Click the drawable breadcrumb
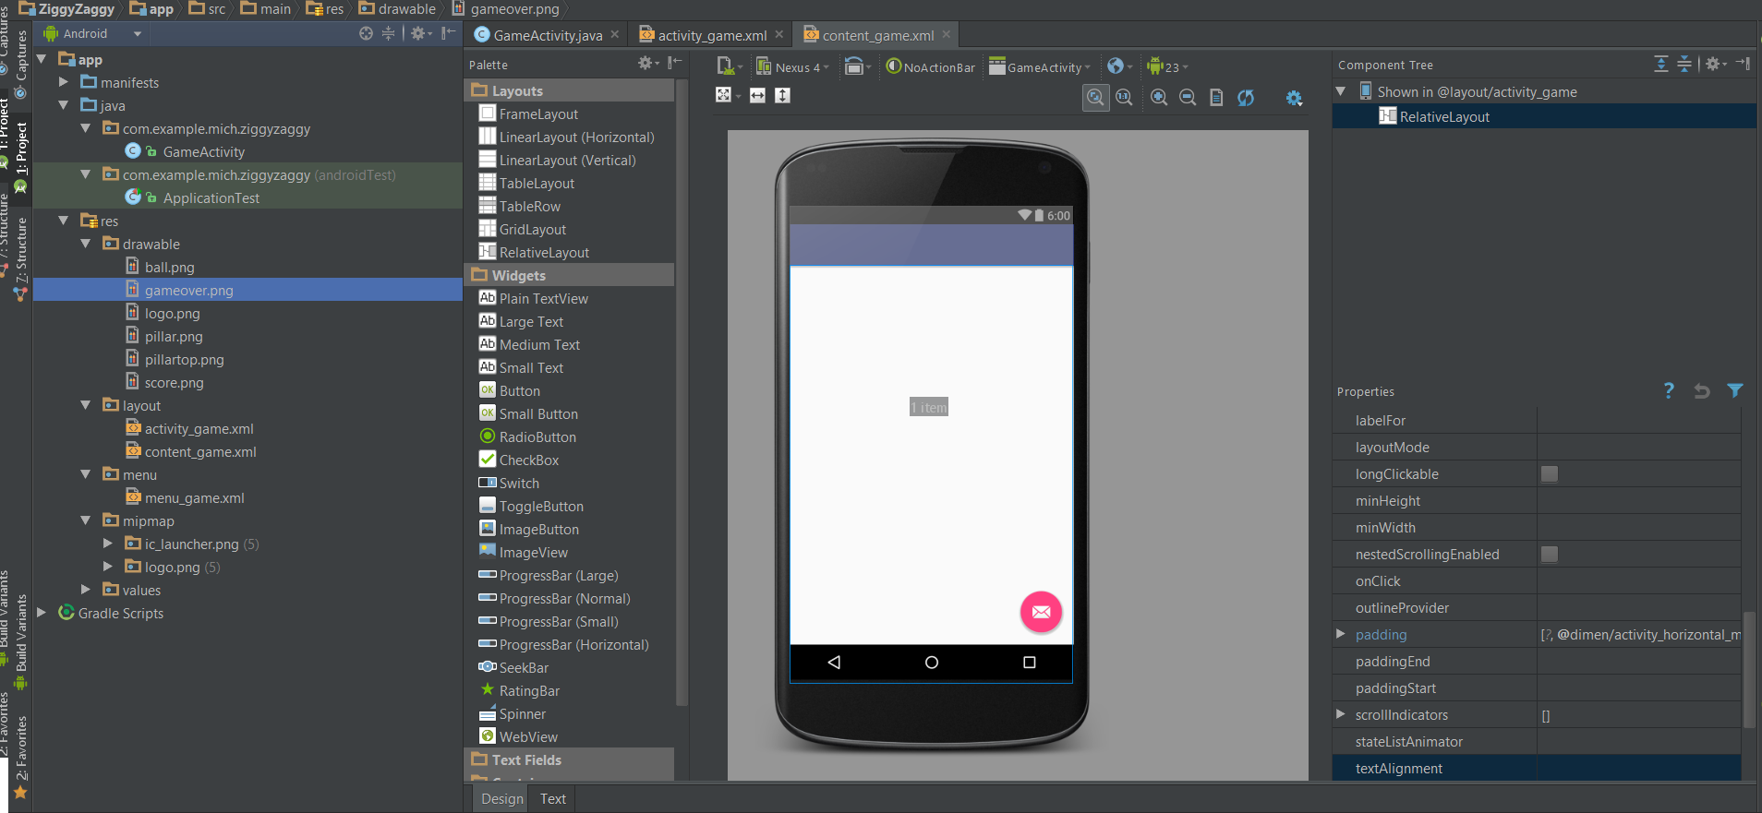The height and width of the screenshot is (813, 1762). pos(398,9)
